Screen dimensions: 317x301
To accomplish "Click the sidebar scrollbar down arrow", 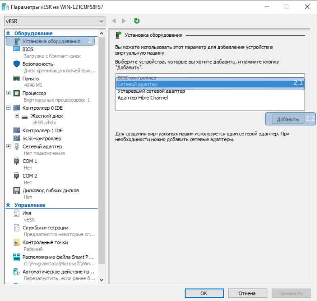I will pos(102,280).
